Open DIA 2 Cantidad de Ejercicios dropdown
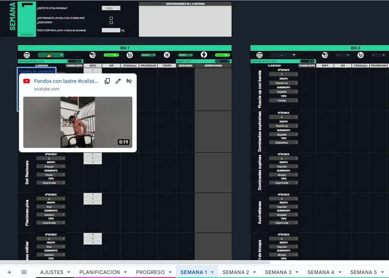389x278 pixels. tap(307, 61)
